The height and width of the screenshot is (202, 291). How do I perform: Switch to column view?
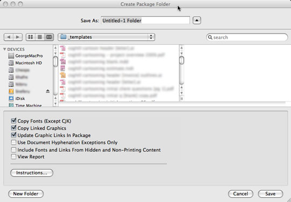pyautogui.click(x=49, y=37)
